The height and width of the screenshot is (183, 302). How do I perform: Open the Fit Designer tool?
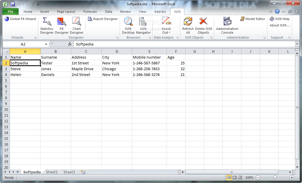click(x=62, y=26)
